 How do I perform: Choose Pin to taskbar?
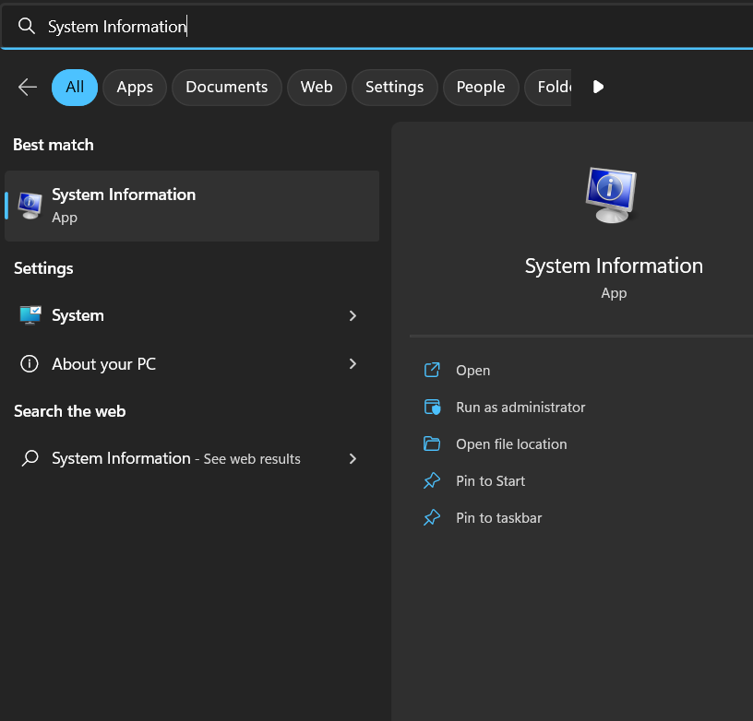pos(498,518)
